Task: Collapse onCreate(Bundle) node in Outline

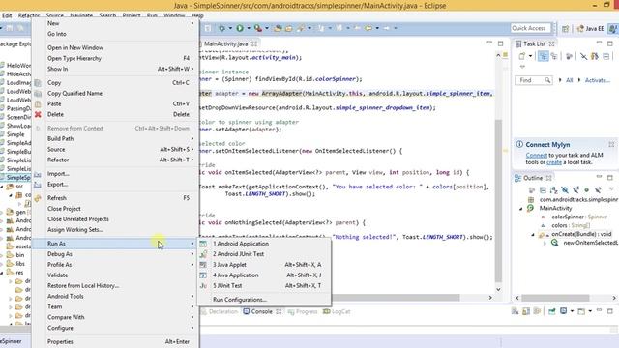Action: [533, 234]
